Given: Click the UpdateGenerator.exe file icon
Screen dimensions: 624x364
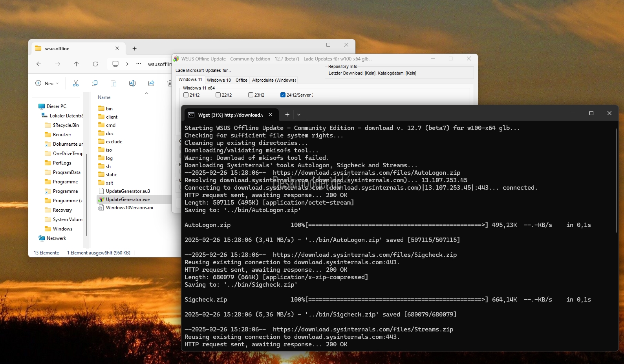Looking at the screenshot, I should 101,199.
